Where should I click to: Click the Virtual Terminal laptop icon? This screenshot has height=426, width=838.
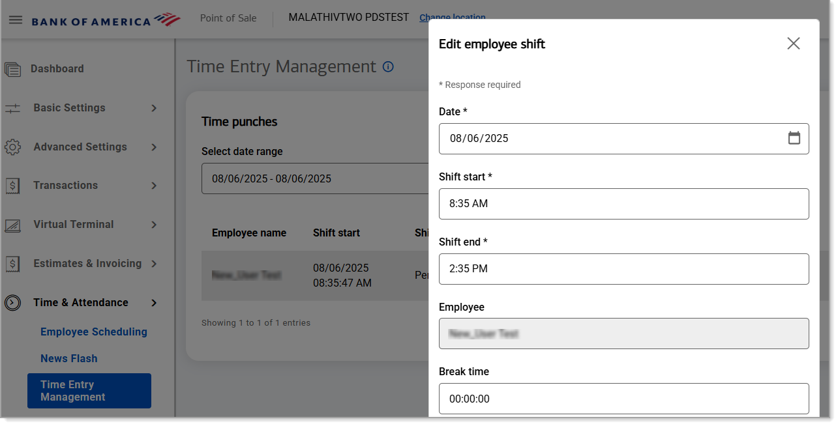pyautogui.click(x=12, y=225)
